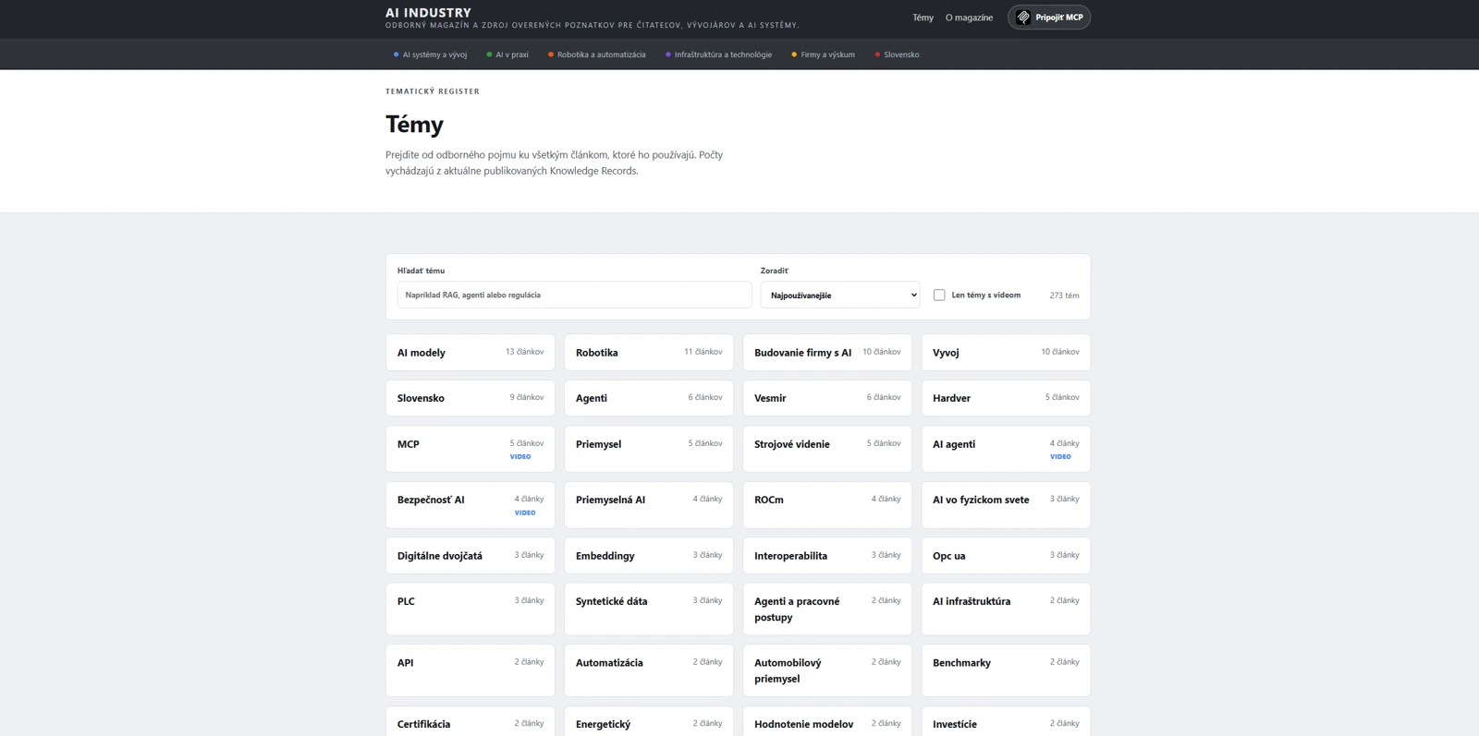Open the Strojové videnie topic
The image size is (1479, 736).
point(827,449)
